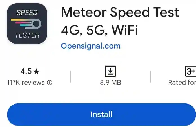
Task: Open the reviews info circle icon
Action: [50, 83]
